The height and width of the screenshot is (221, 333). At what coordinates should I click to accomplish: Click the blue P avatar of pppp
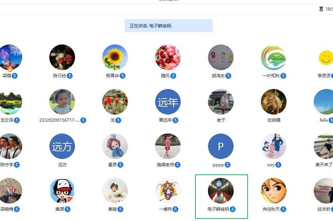(x=221, y=146)
